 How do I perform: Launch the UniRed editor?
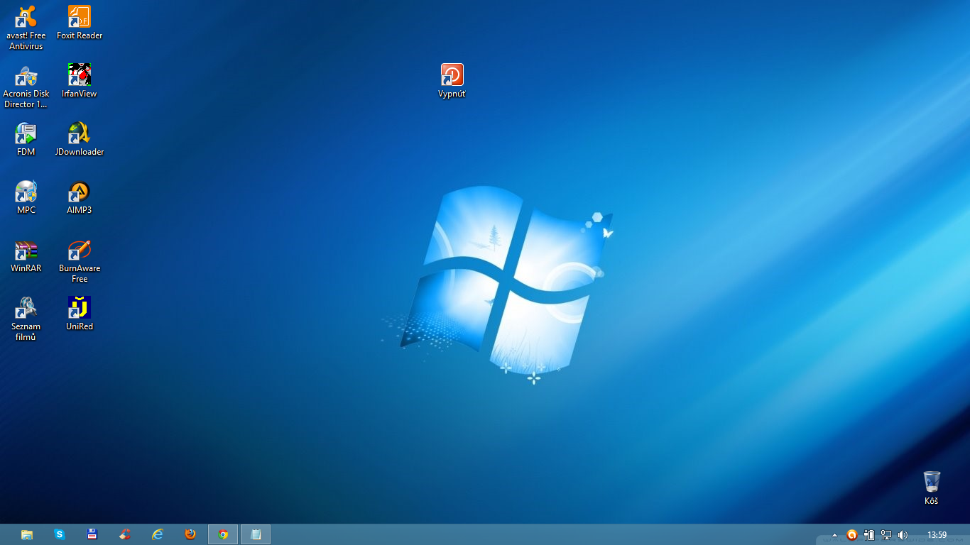79,309
